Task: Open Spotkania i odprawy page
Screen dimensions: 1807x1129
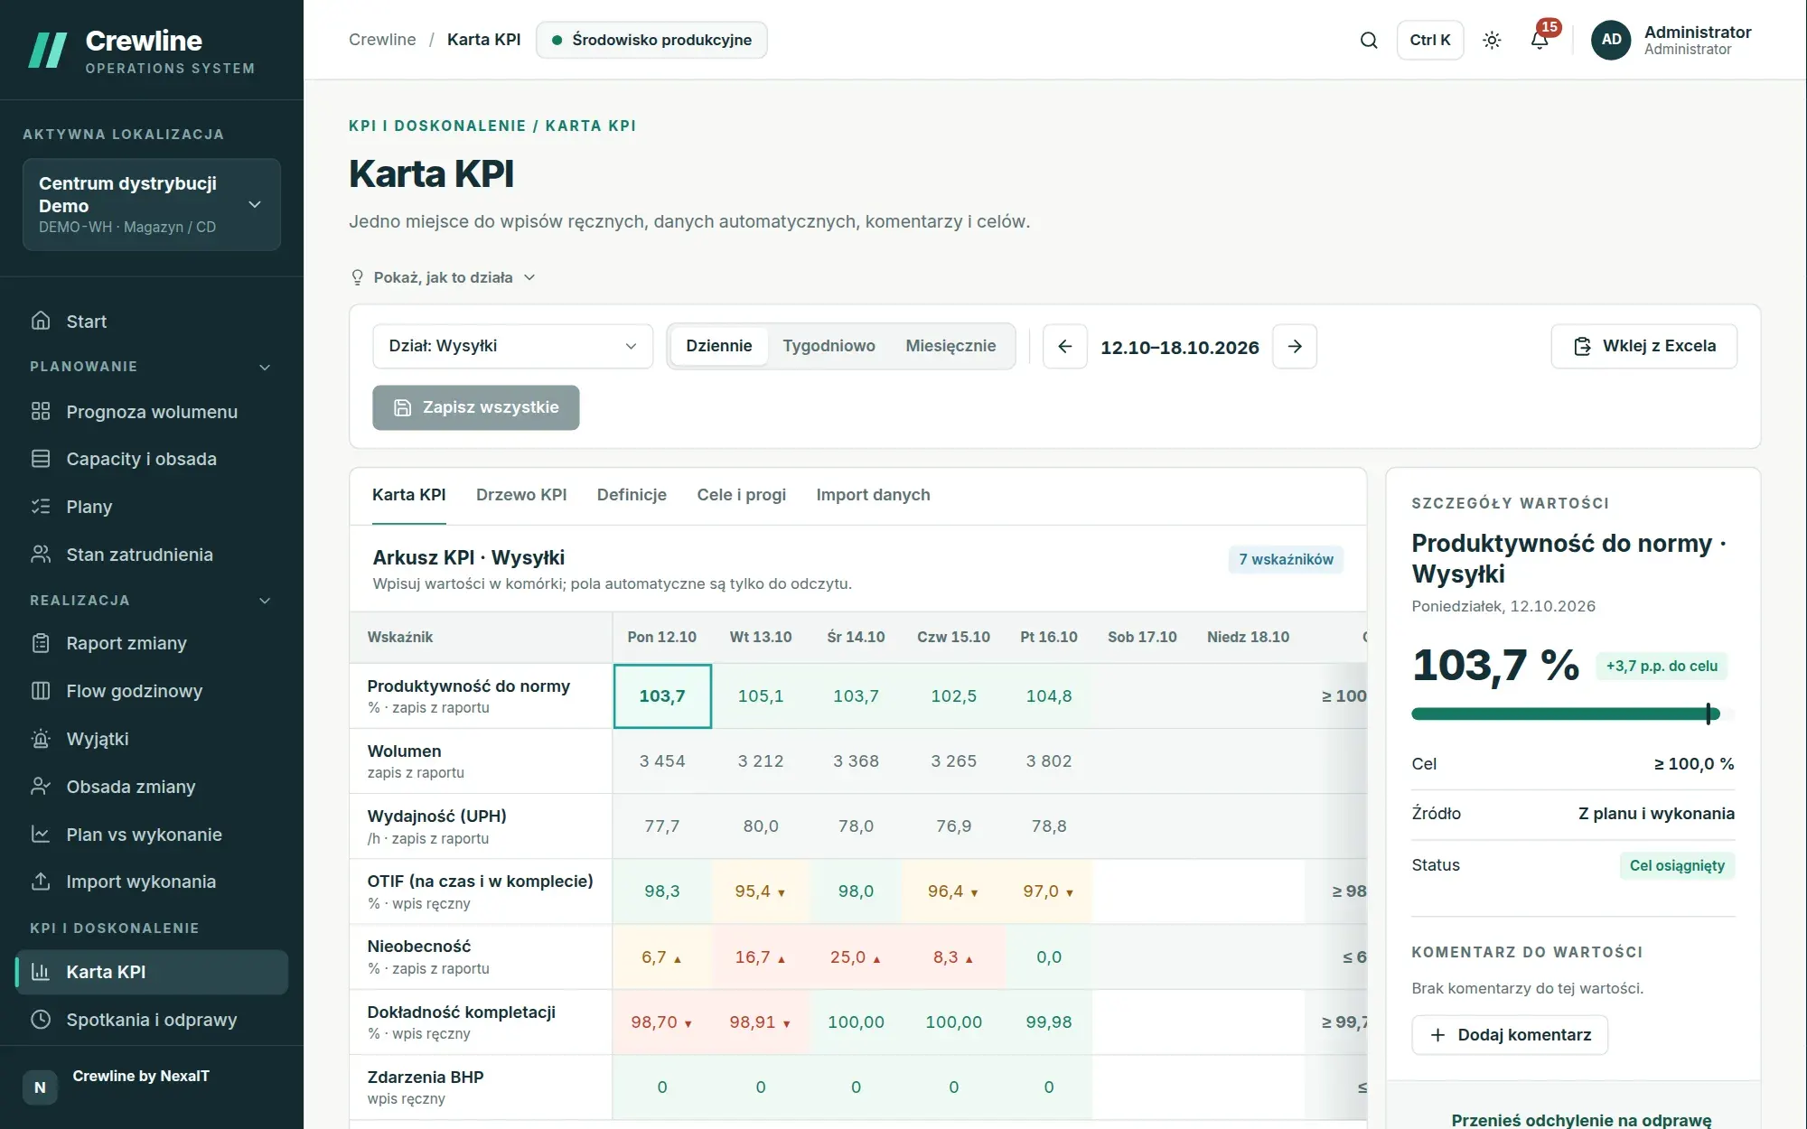Action: [x=152, y=1020]
